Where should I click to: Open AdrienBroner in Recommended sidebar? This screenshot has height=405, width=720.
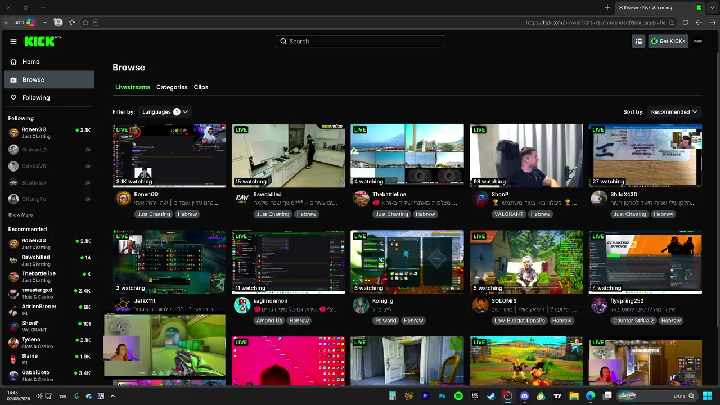[49, 309]
